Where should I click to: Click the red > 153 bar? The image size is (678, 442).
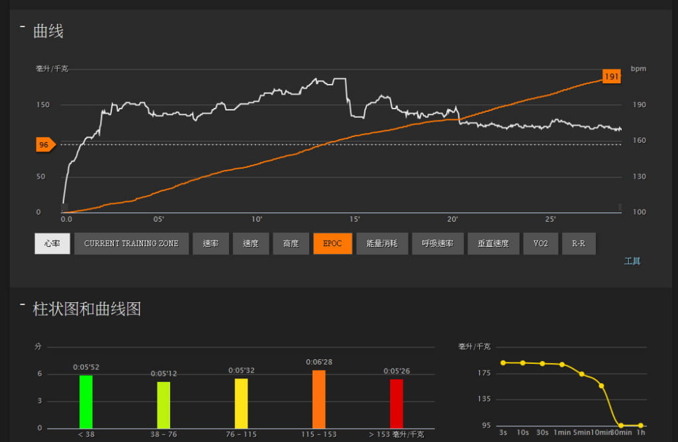pos(397,403)
